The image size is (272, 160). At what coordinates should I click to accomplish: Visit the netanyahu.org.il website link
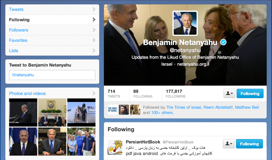click(x=193, y=64)
